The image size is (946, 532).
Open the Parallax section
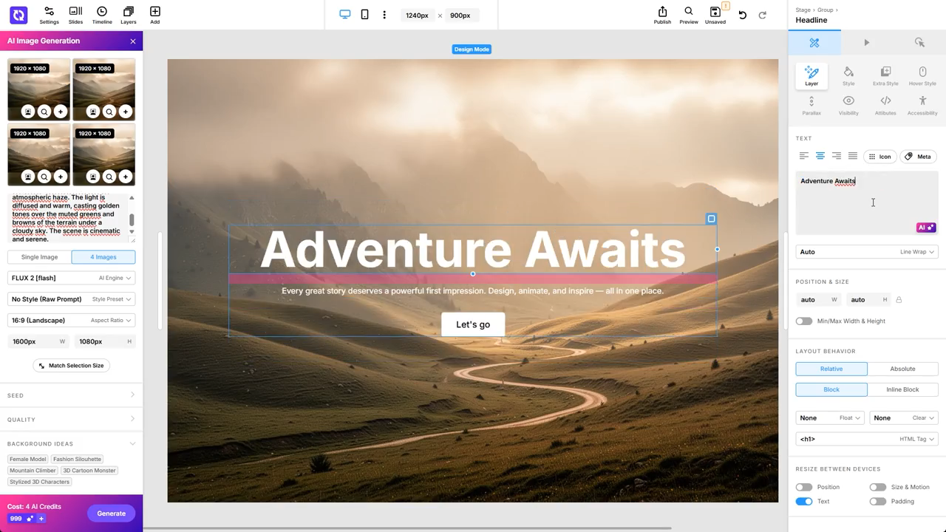811,105
